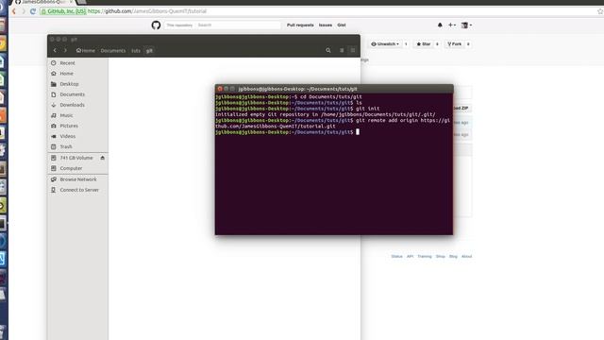Open the GitHub user avatar menu
The image size is (604, 340).
click(466, 25)
